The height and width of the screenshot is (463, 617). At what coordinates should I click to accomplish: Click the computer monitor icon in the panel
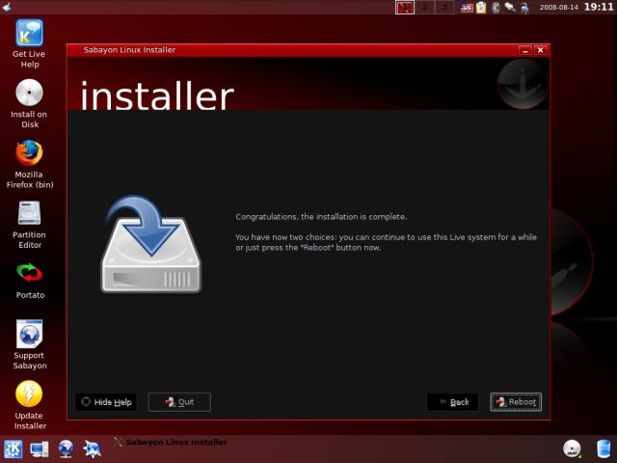40,449
